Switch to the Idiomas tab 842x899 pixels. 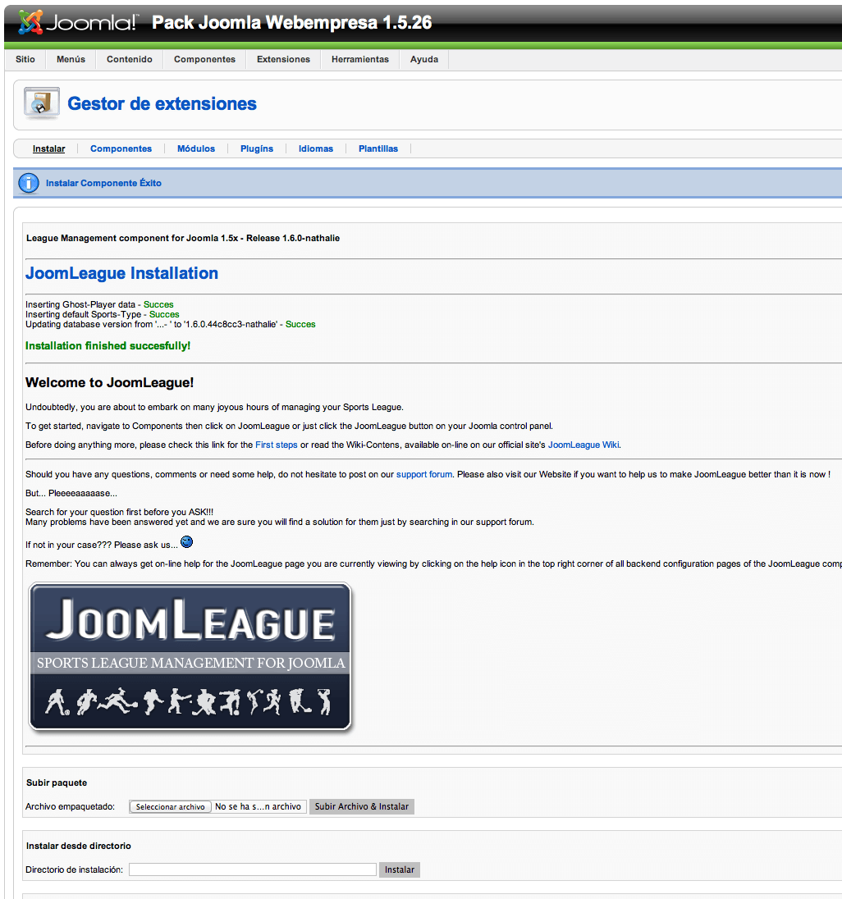coord(316,149)
